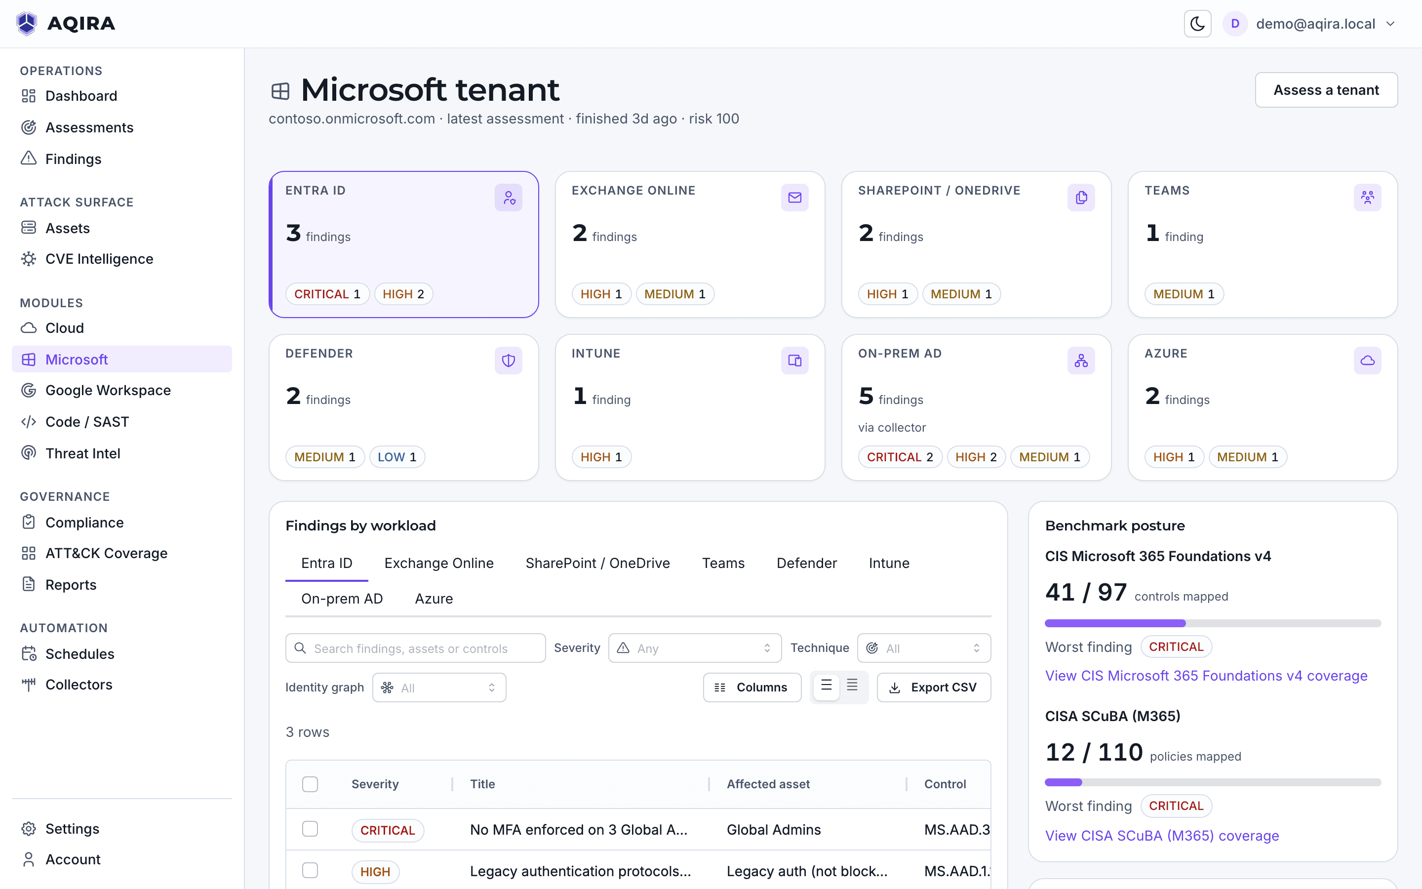
Task: Switch to the On-prem AD tab
Action: 342,599
